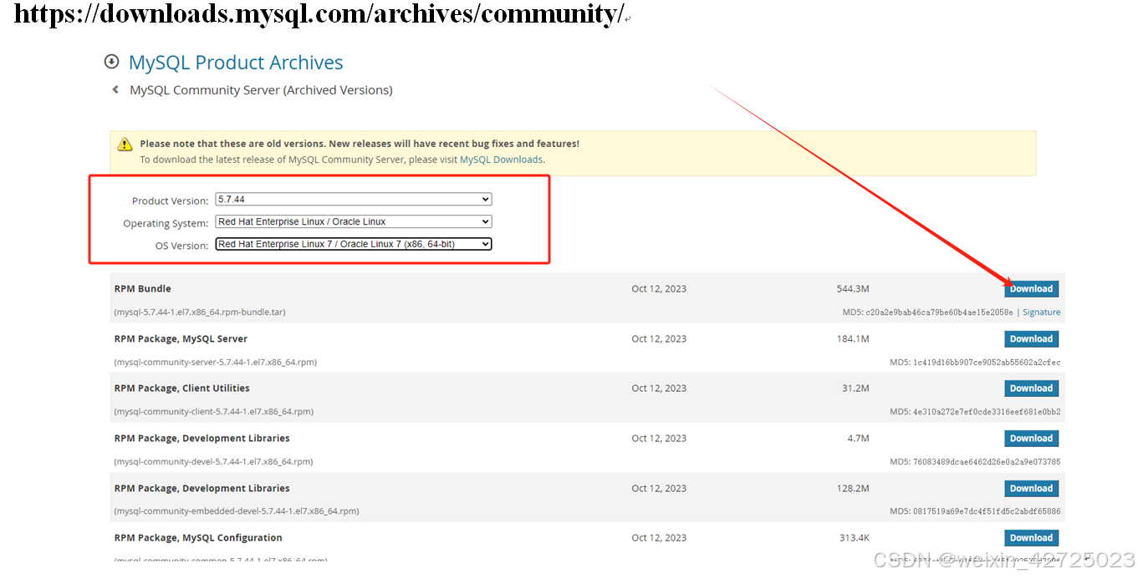Open the MySQL Downloads link in the notice
The height and width of the screenshot is (579, 1138).
(x=500, y=159)
